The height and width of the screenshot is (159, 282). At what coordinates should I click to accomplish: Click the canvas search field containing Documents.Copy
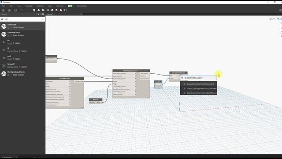pyautogui.click(x=198, y=78)
